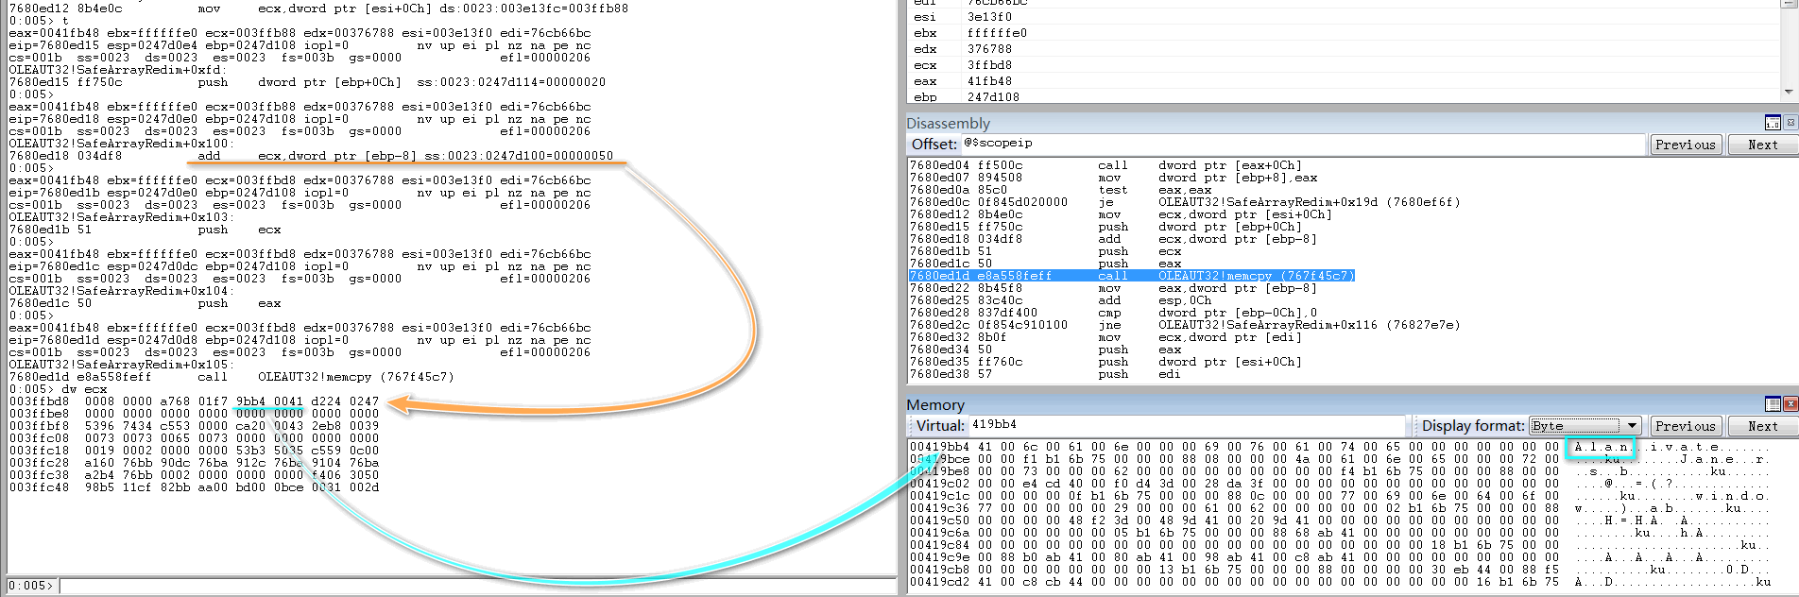
Task: Open the Disassembly window options menu icon
Action: (x=1772, y=123)
